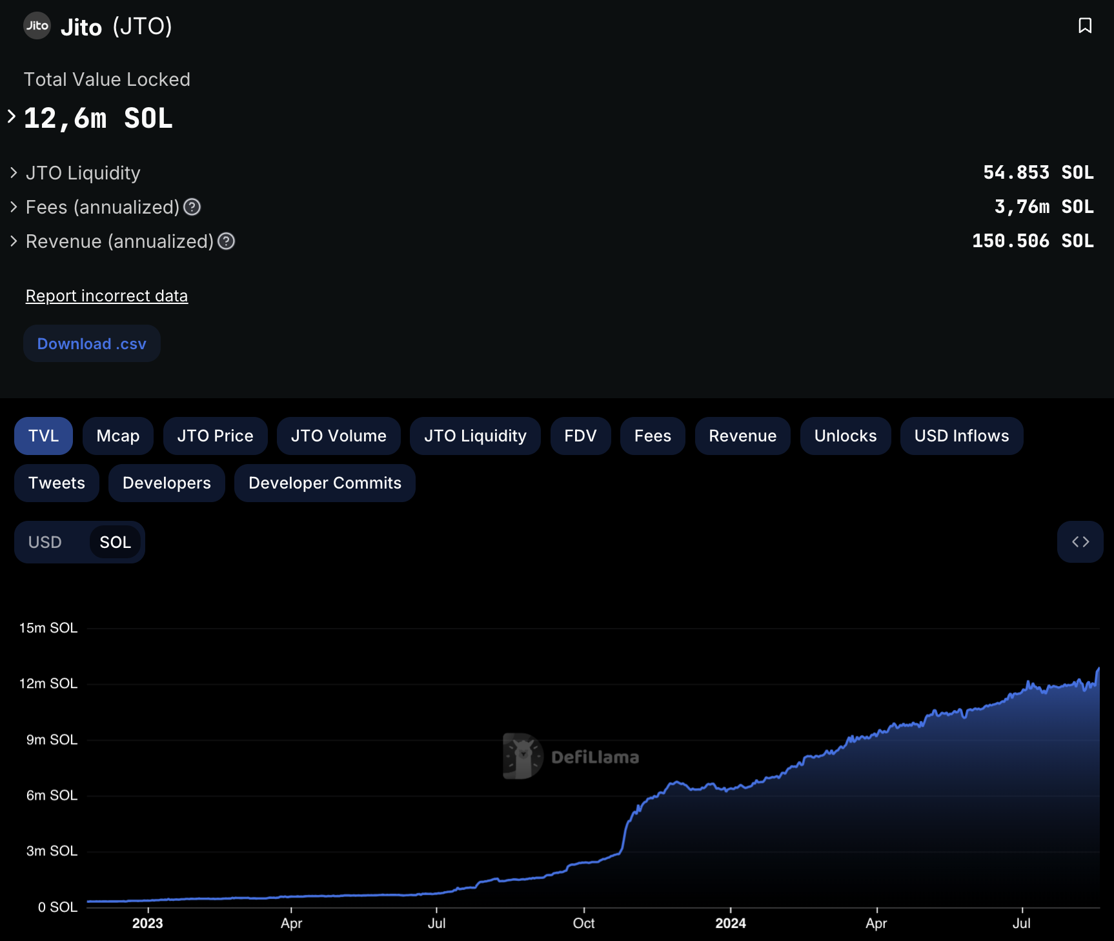Image resolution: width=1114 pixels, height=941 pixels.
Task: Click the 2024 tick on time axis
Action: (731, 924)
